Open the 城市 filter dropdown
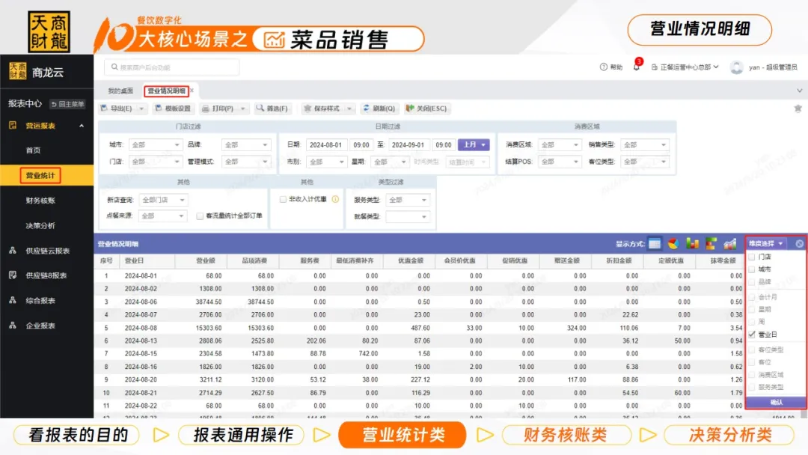Screen dimensions: 808x455 pyautogui.click(x=155, y=144)
